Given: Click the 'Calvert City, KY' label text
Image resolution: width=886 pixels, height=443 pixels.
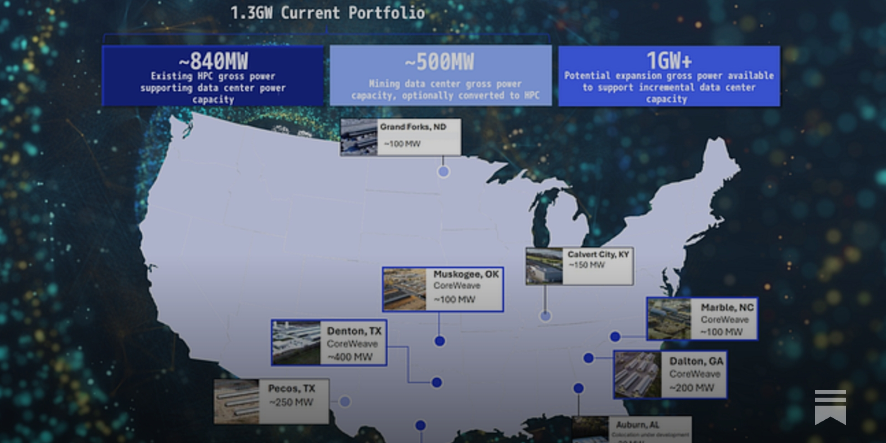Looking at the screenshot, I should 598,254.
